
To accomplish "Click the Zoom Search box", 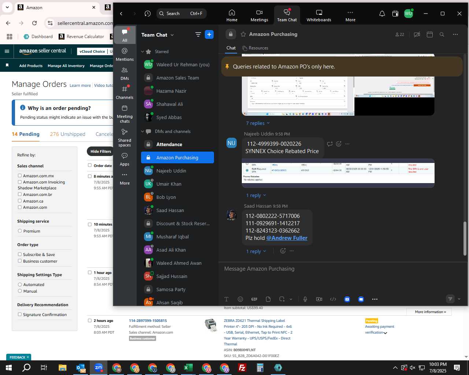I will (181, 14).
